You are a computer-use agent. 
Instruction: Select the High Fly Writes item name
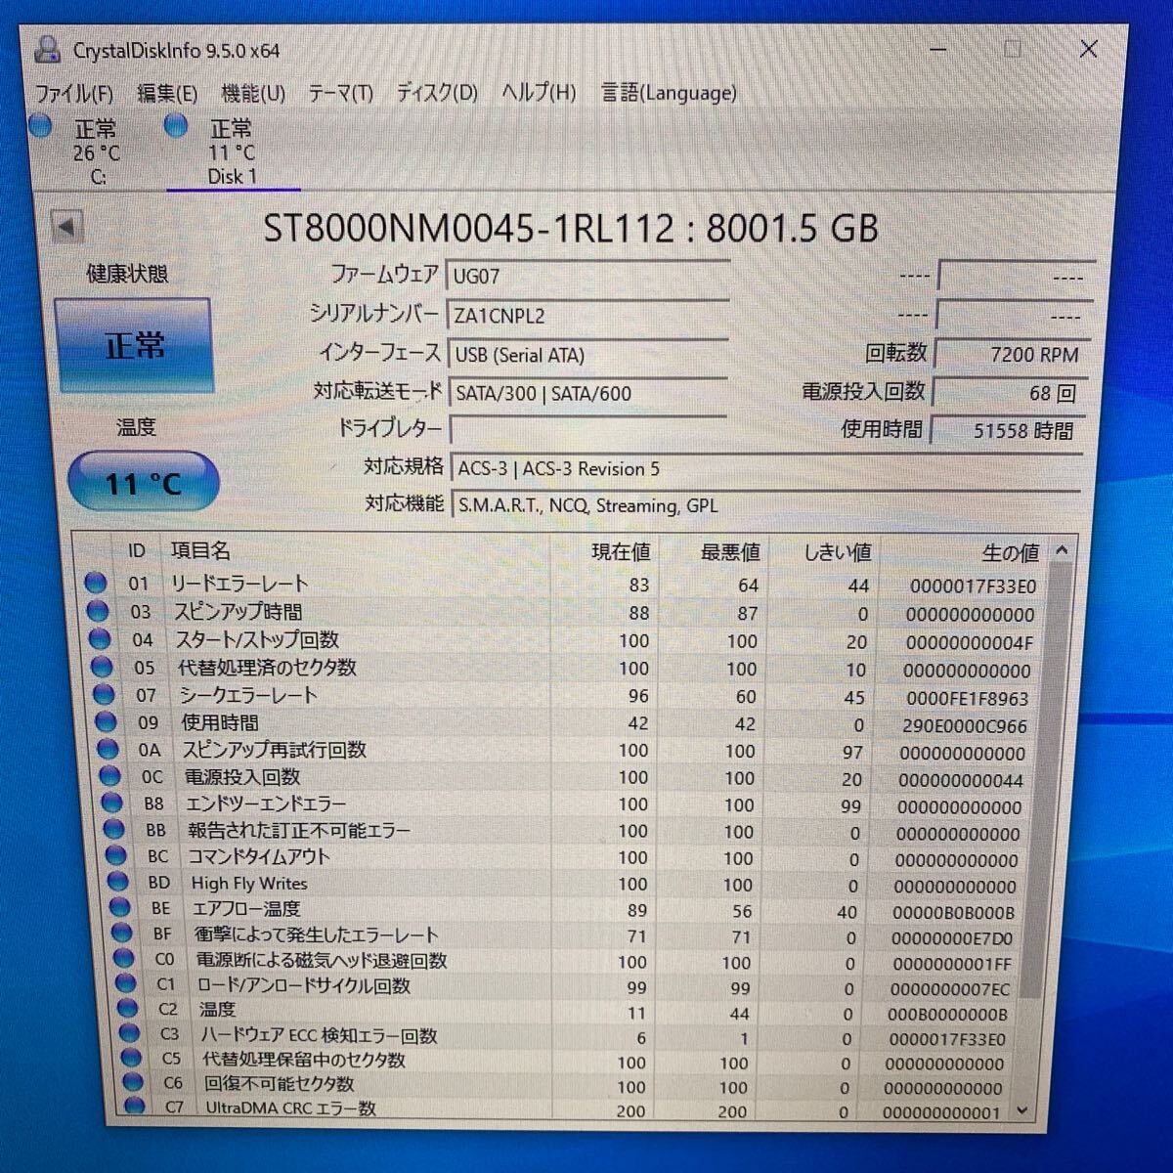(x=249, y=883)
